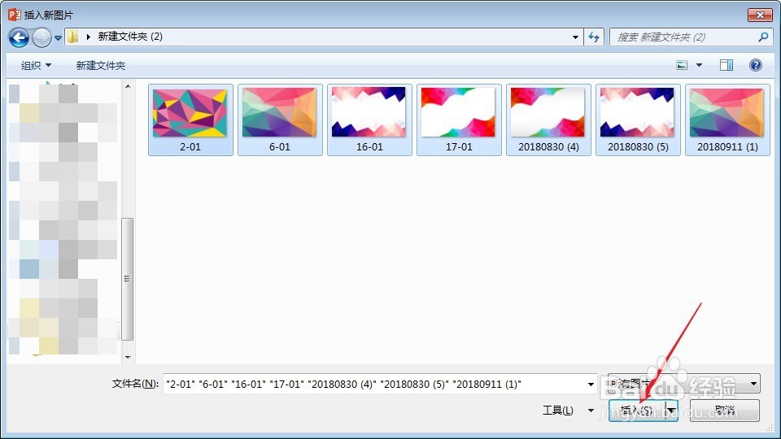The image size is (781, 439).
Task: Click 新建文件夹 (2) in address path
Action: 130,37
